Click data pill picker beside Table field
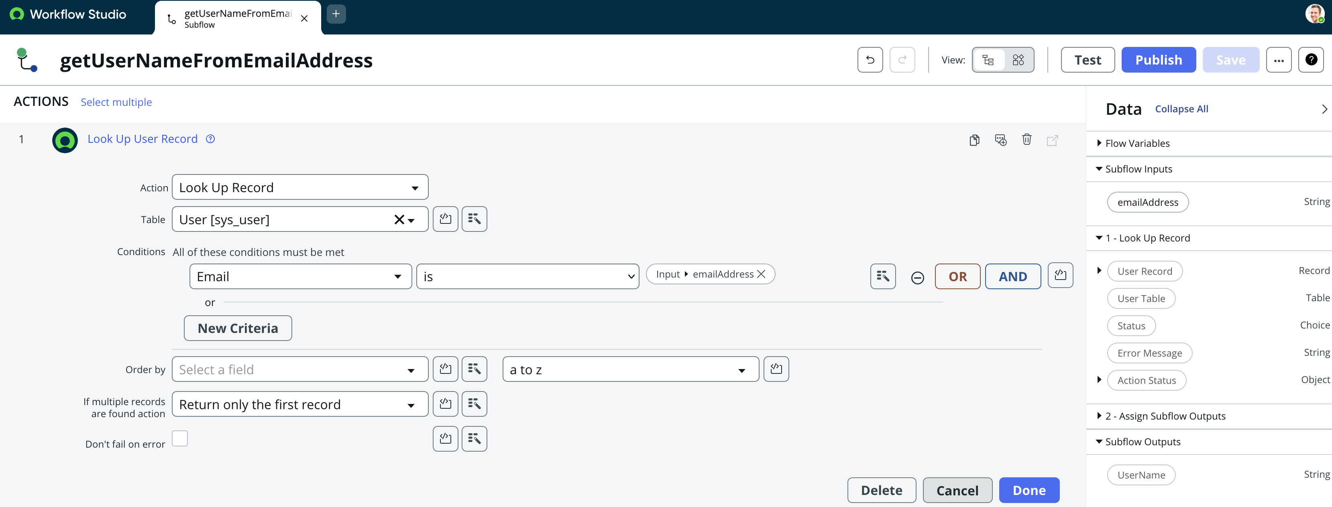Viewport: 1332px width, 507px height. 474,219
